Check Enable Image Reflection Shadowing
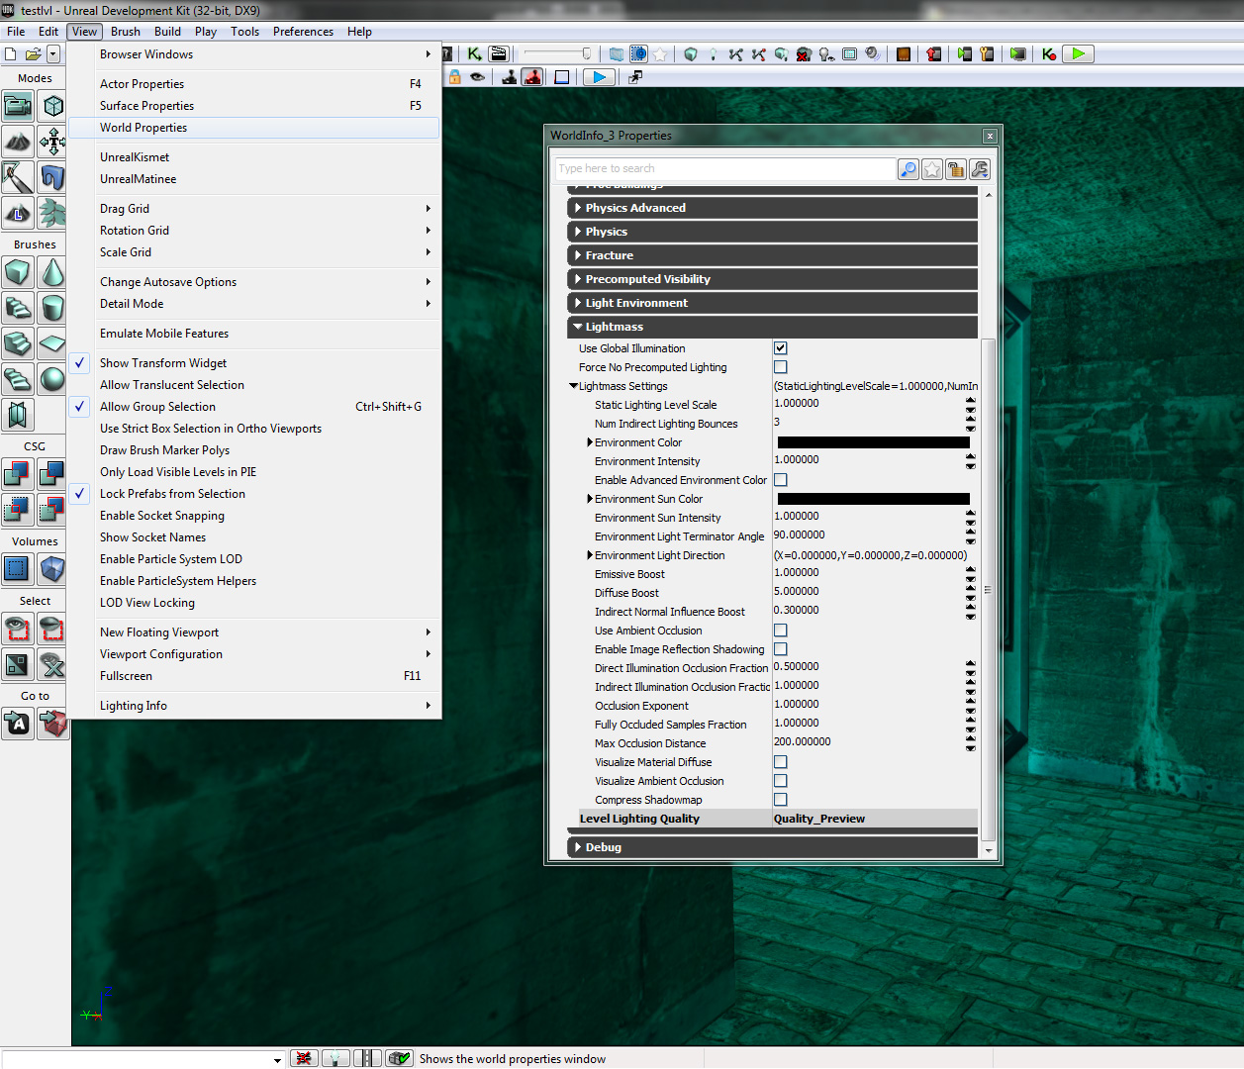The image size is (1244, 1069). [781, 649]
